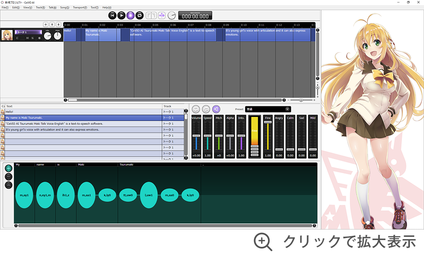Click the Alpha slider handle
This screenshot has width=424, height=257.
230,136
